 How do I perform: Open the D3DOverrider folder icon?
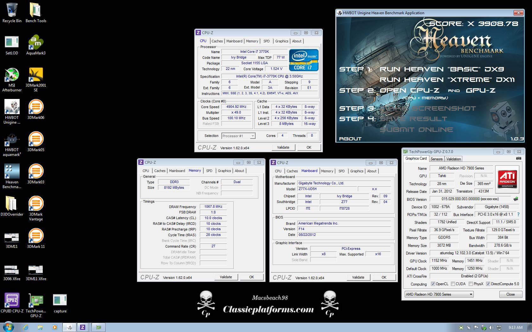[12, 206]
